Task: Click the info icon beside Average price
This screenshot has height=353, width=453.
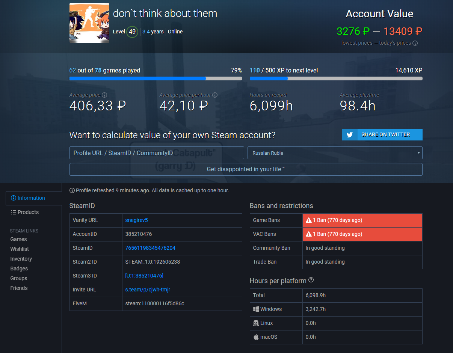Action: click(x=104, y=95)
